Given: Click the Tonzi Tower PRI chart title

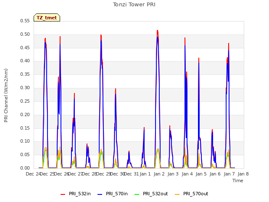Looking at the screenshot, I should pyautogui.click(x=134, y=5).
